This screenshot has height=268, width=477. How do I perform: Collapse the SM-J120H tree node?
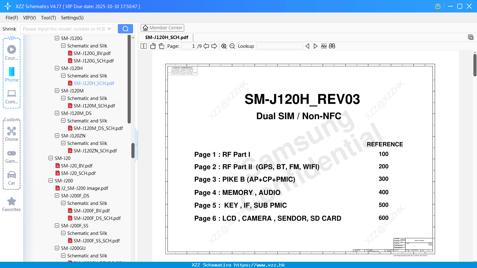click(x=57, y=68)
